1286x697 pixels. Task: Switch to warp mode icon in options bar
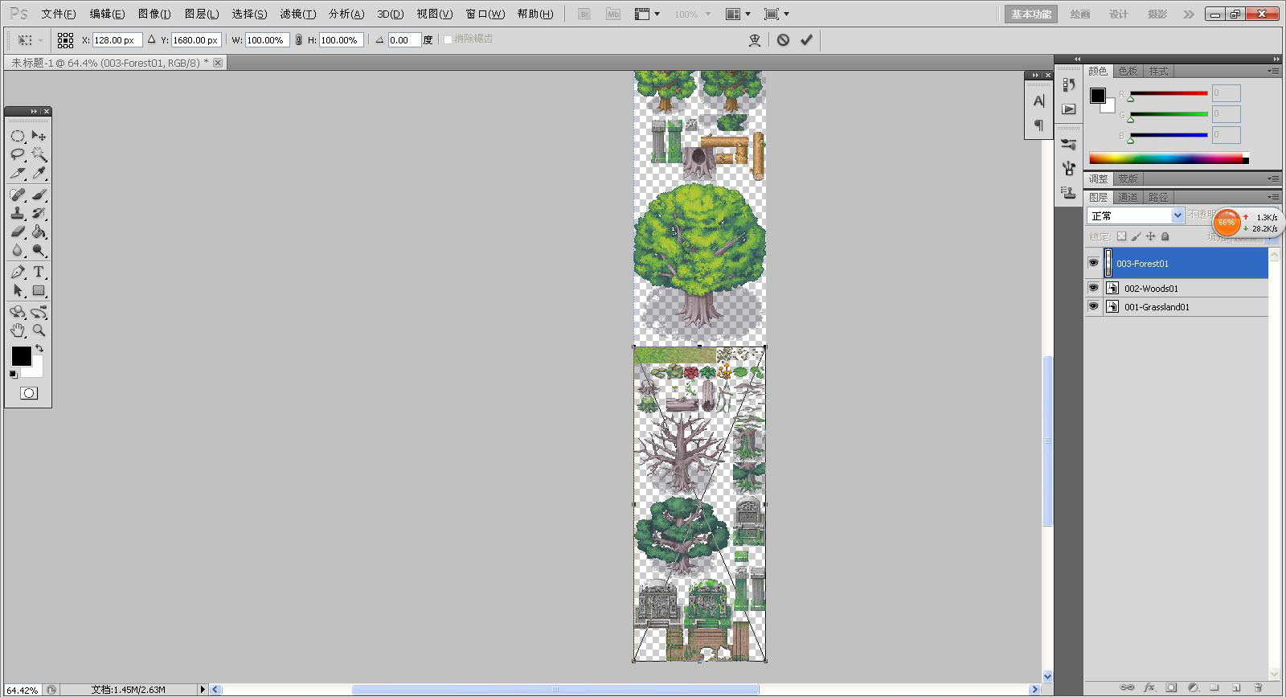[x=755, y=39]
